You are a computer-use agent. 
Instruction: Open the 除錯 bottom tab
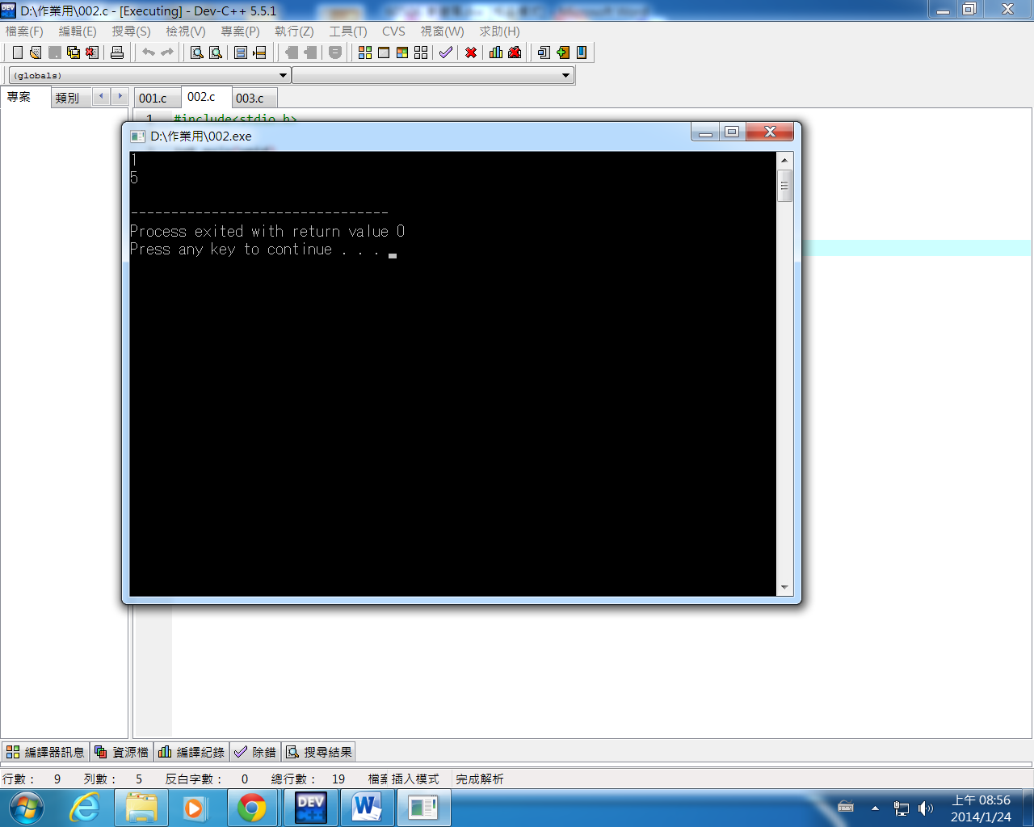(255, 752)
